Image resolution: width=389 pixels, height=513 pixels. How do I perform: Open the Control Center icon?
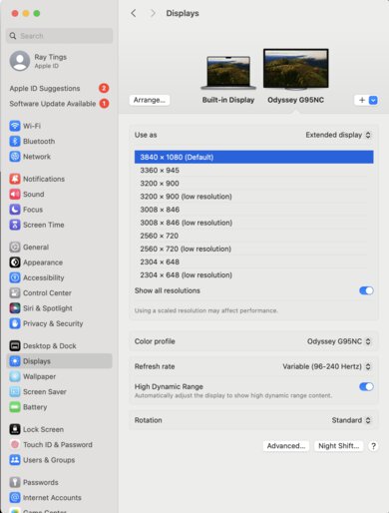point(15,292)
